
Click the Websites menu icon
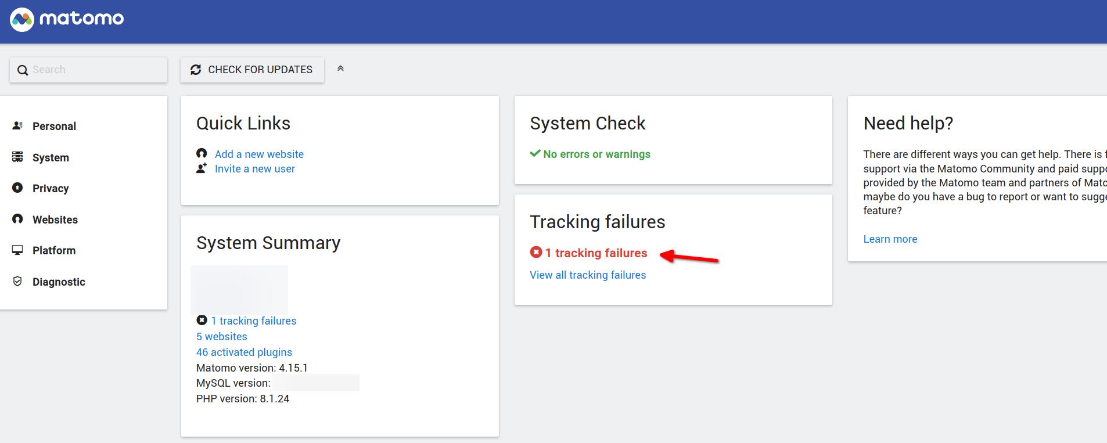17,219
